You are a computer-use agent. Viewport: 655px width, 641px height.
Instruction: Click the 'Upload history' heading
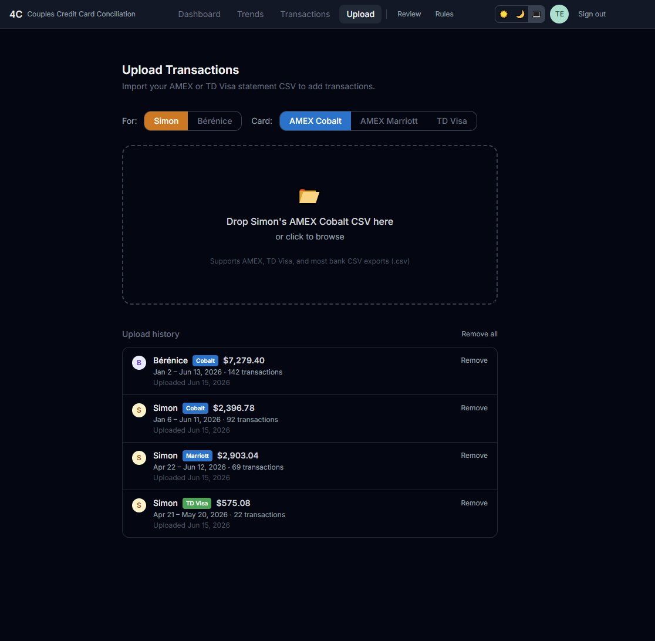[x=151, y=334]
